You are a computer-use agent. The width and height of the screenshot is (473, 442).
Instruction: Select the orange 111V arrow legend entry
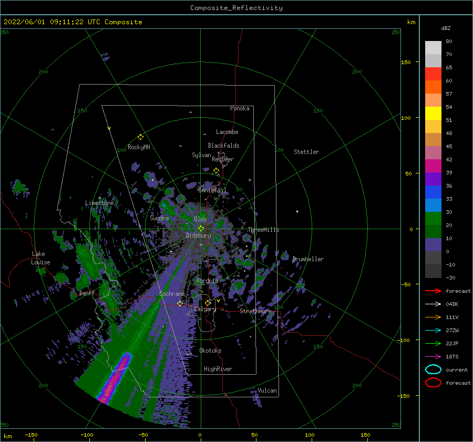pos(433,317)
